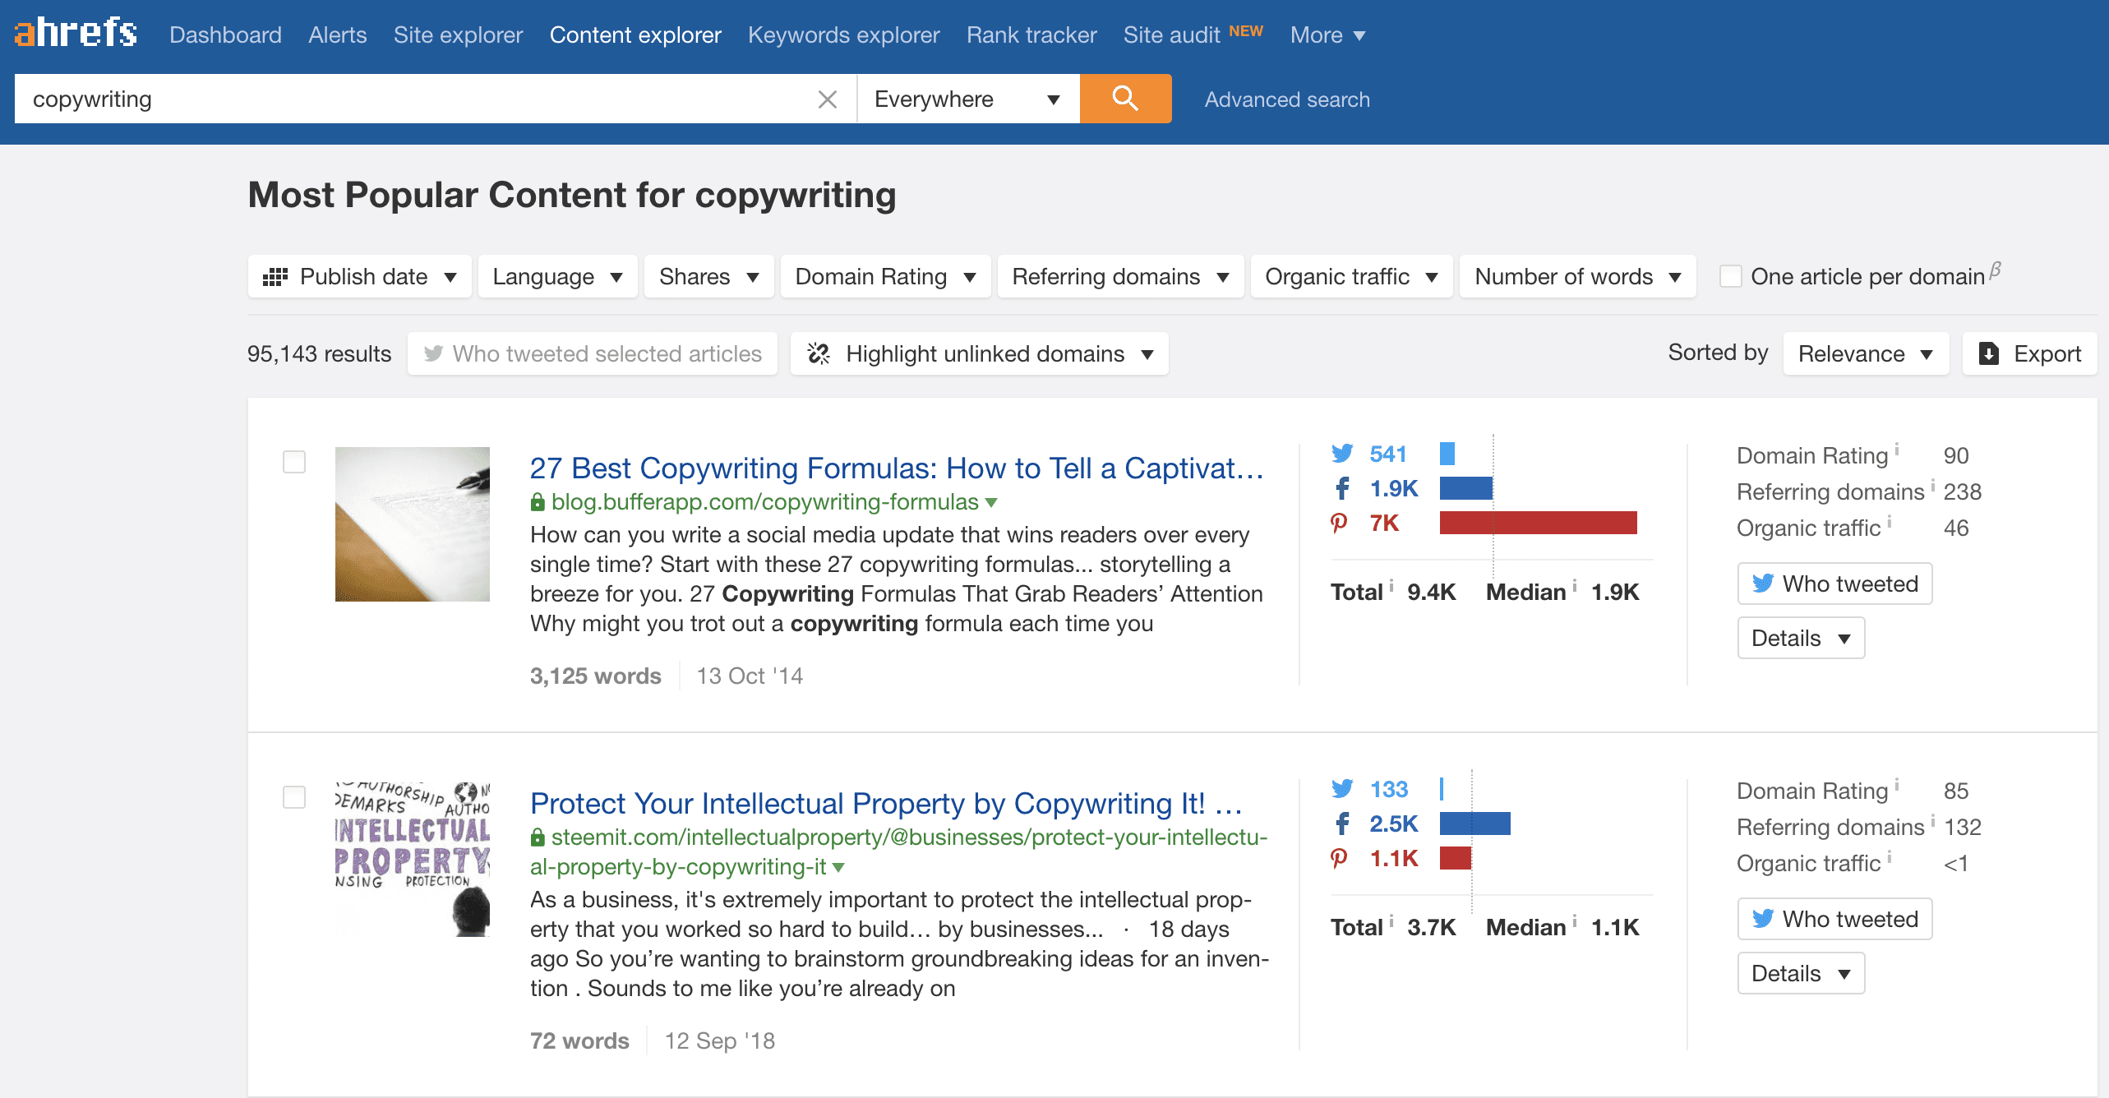The width and height of the screenshot is (2109, 1098).
Task: Expand Details for the bufferapp article
Action: coord(1801,638)
